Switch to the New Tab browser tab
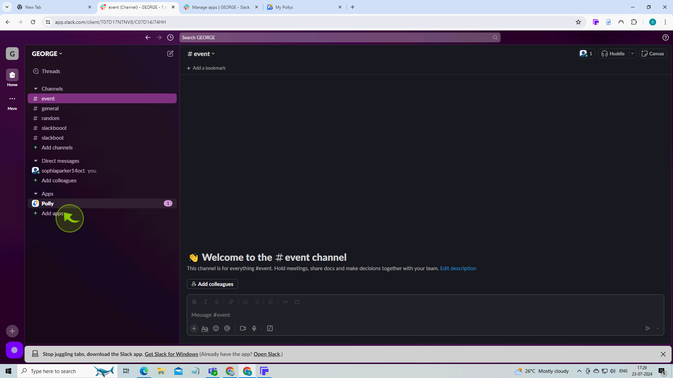673x378 pixels. pos(54,7)
